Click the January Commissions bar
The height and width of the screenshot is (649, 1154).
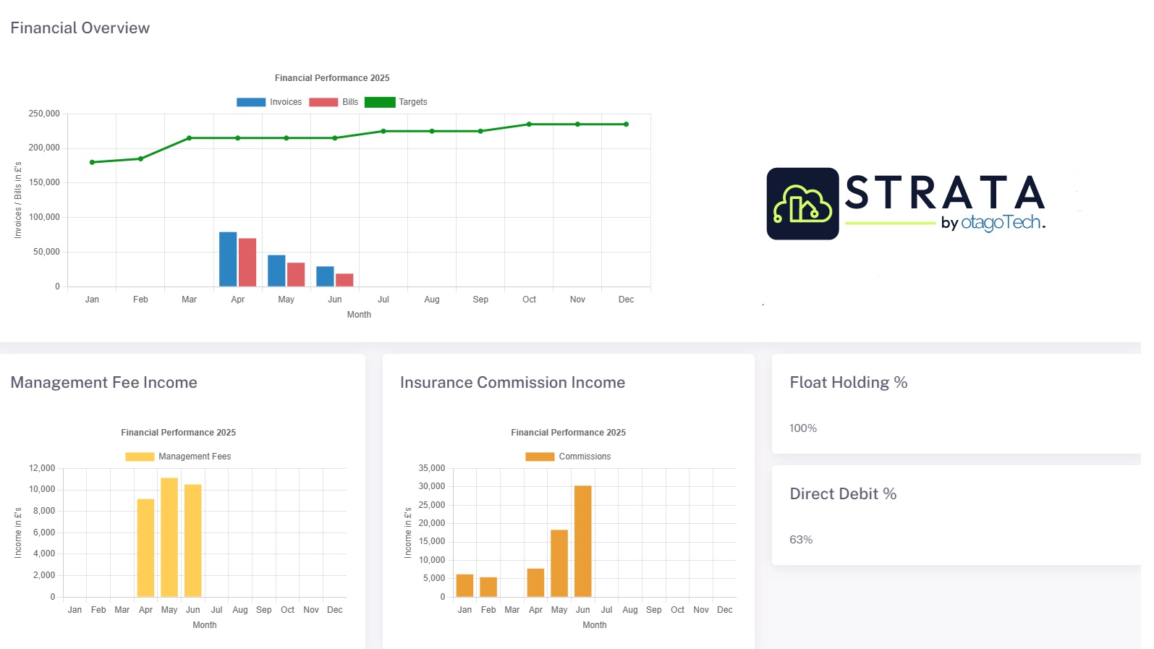[x=464, y=585]
